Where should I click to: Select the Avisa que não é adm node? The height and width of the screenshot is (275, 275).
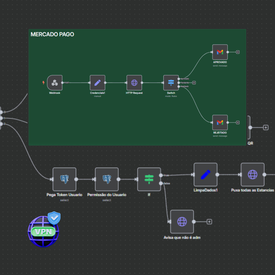182,222
